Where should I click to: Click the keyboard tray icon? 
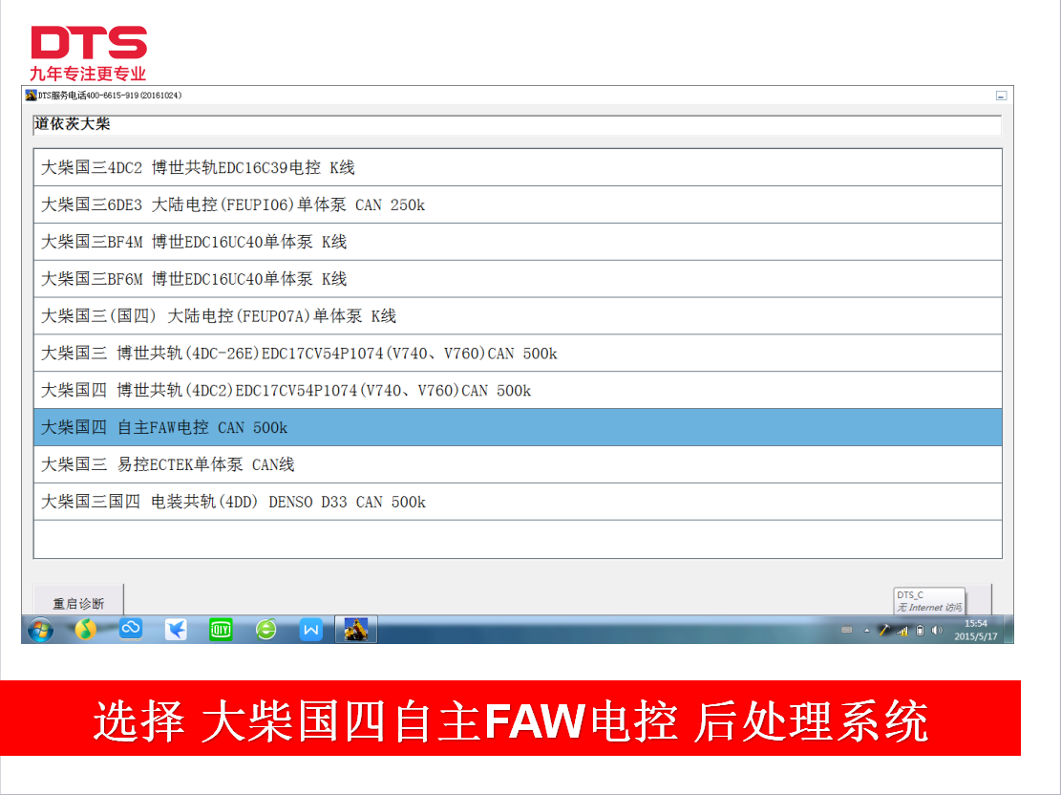pyautogui.click(x=846, y=630)
